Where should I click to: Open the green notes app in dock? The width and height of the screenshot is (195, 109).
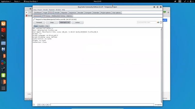tap(3, 75)
